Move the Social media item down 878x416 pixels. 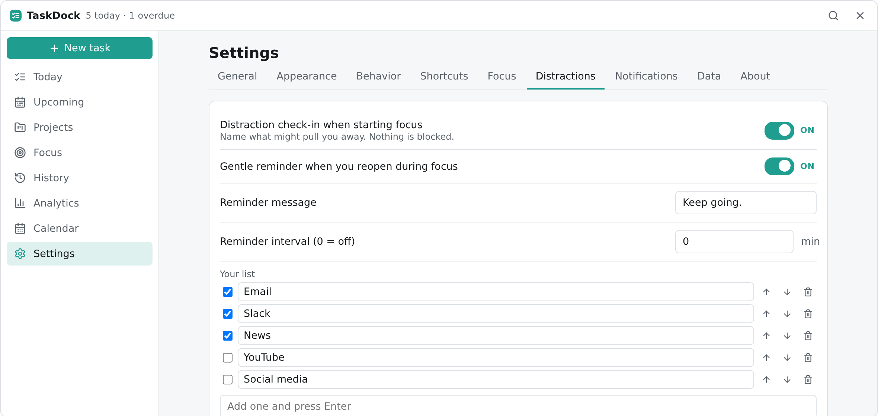(x=787, y=380)
